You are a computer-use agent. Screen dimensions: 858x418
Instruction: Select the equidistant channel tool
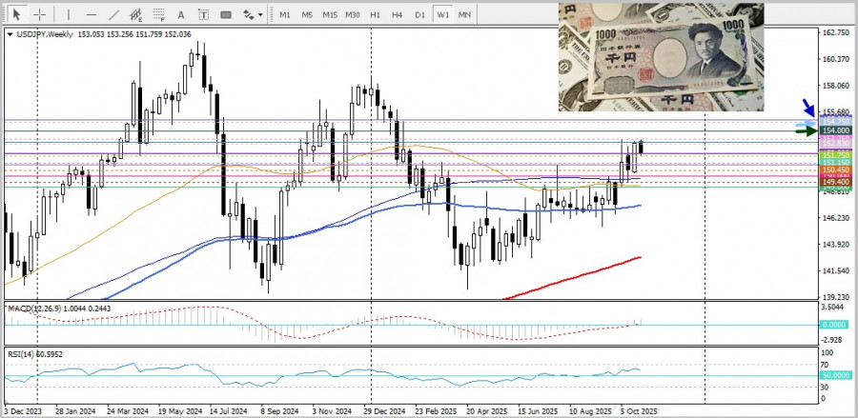(136, 14)
